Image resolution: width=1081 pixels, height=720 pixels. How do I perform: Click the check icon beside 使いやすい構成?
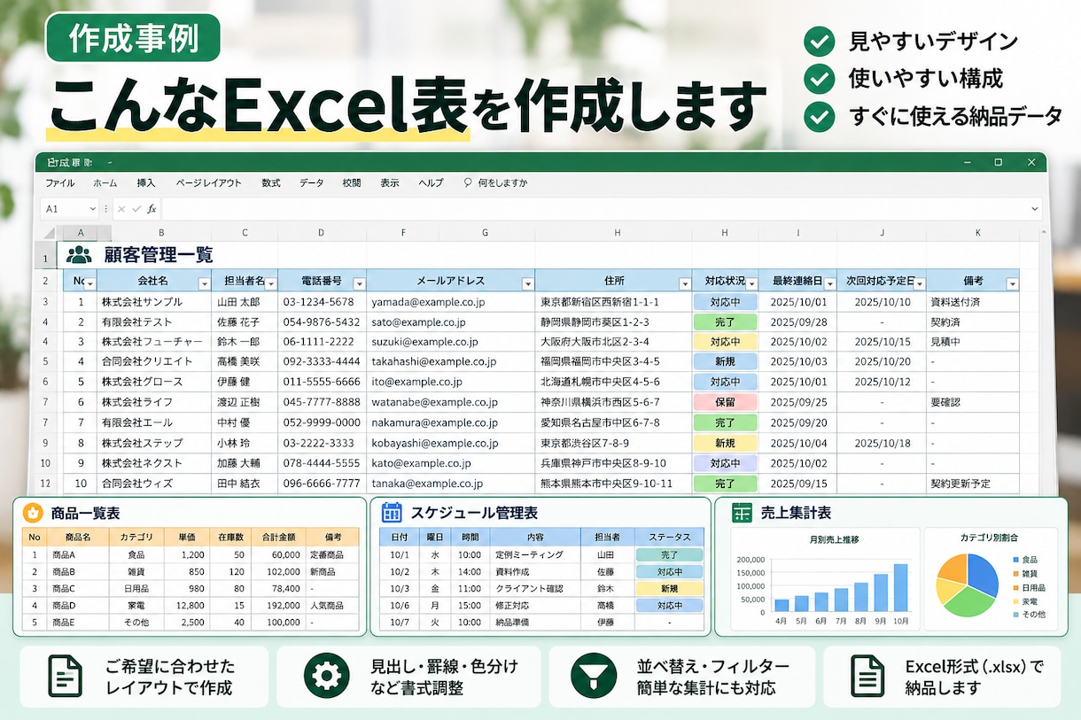pyautogui.click(x=819, y=79)
